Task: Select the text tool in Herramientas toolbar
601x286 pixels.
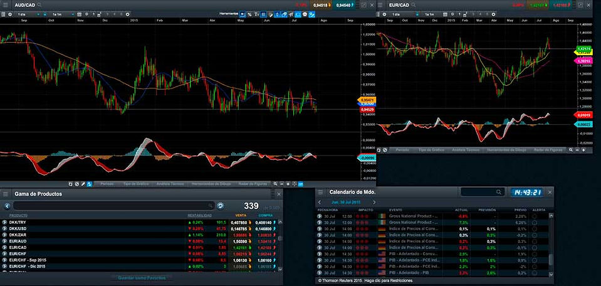Action: 257,14
